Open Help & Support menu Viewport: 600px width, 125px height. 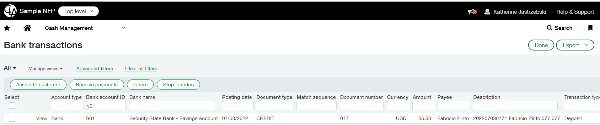[575, 12]
